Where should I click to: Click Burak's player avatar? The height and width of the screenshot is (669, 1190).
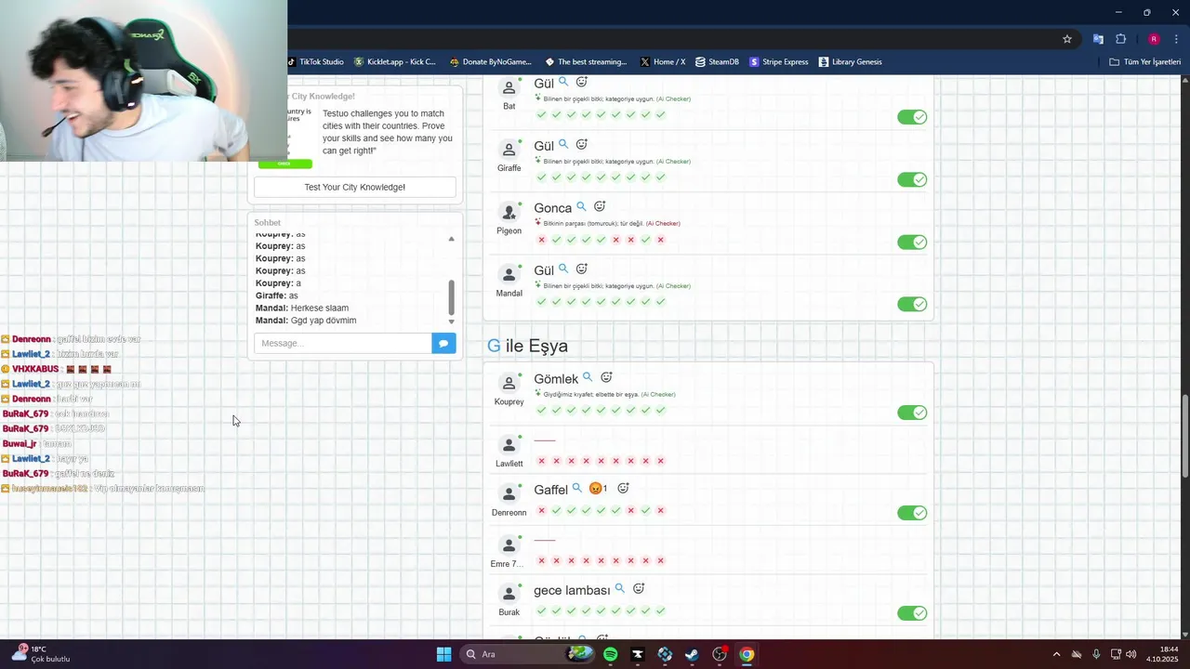point(509,594)
